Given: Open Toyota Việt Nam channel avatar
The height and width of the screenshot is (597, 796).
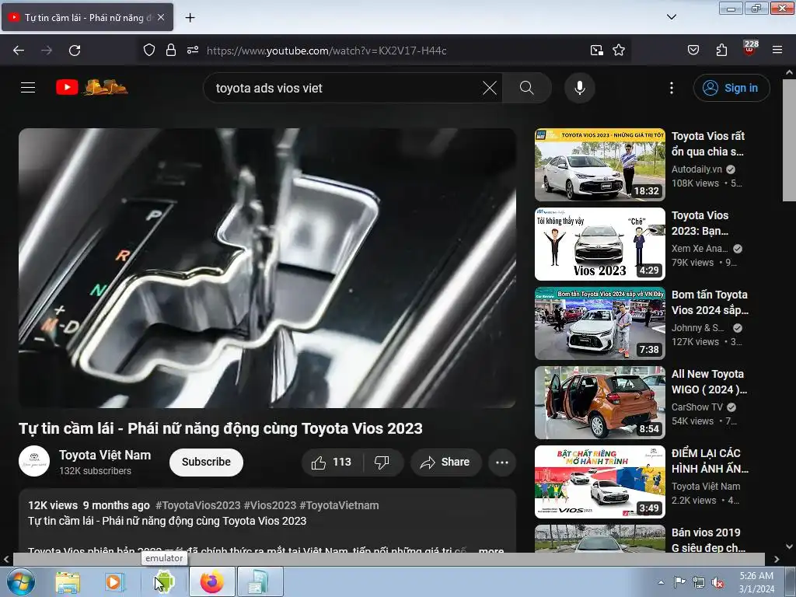Looking at the screenshot, I should 34,461.
